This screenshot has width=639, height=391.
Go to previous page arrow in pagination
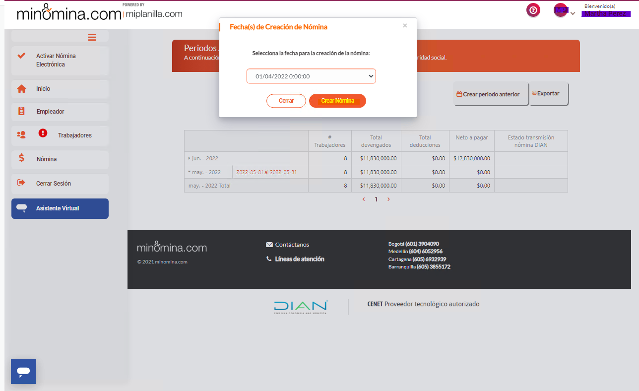coord(364,199)
